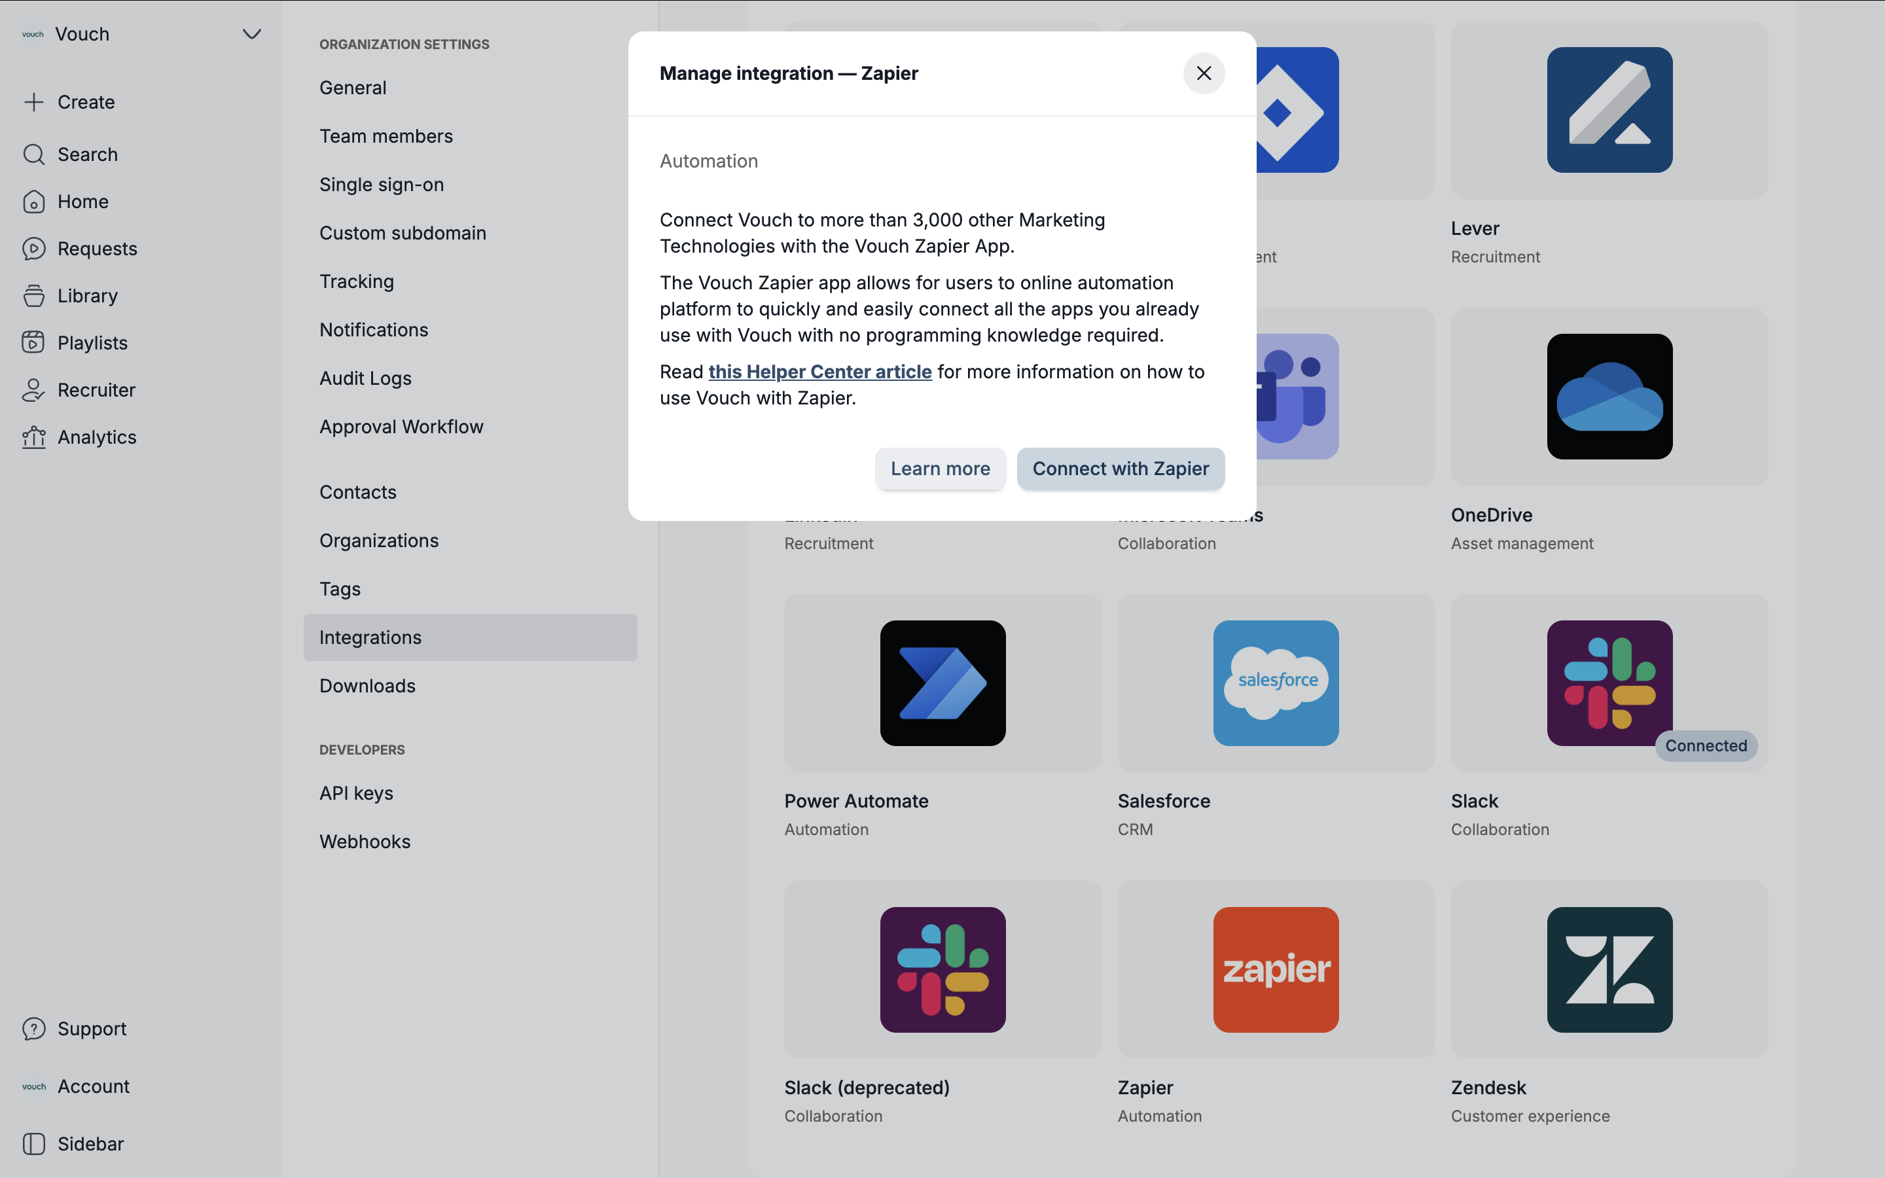Expand the Vouch workspace dropdown chevron
Screen dimensions: 1885x1178
[x=251, y=34]
